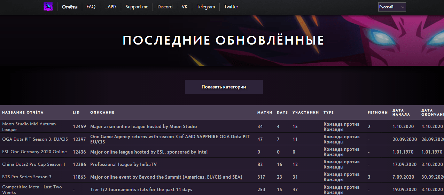Click start date 17.09.2020
This screenshot has height=195, width=444.
(405, 164)
